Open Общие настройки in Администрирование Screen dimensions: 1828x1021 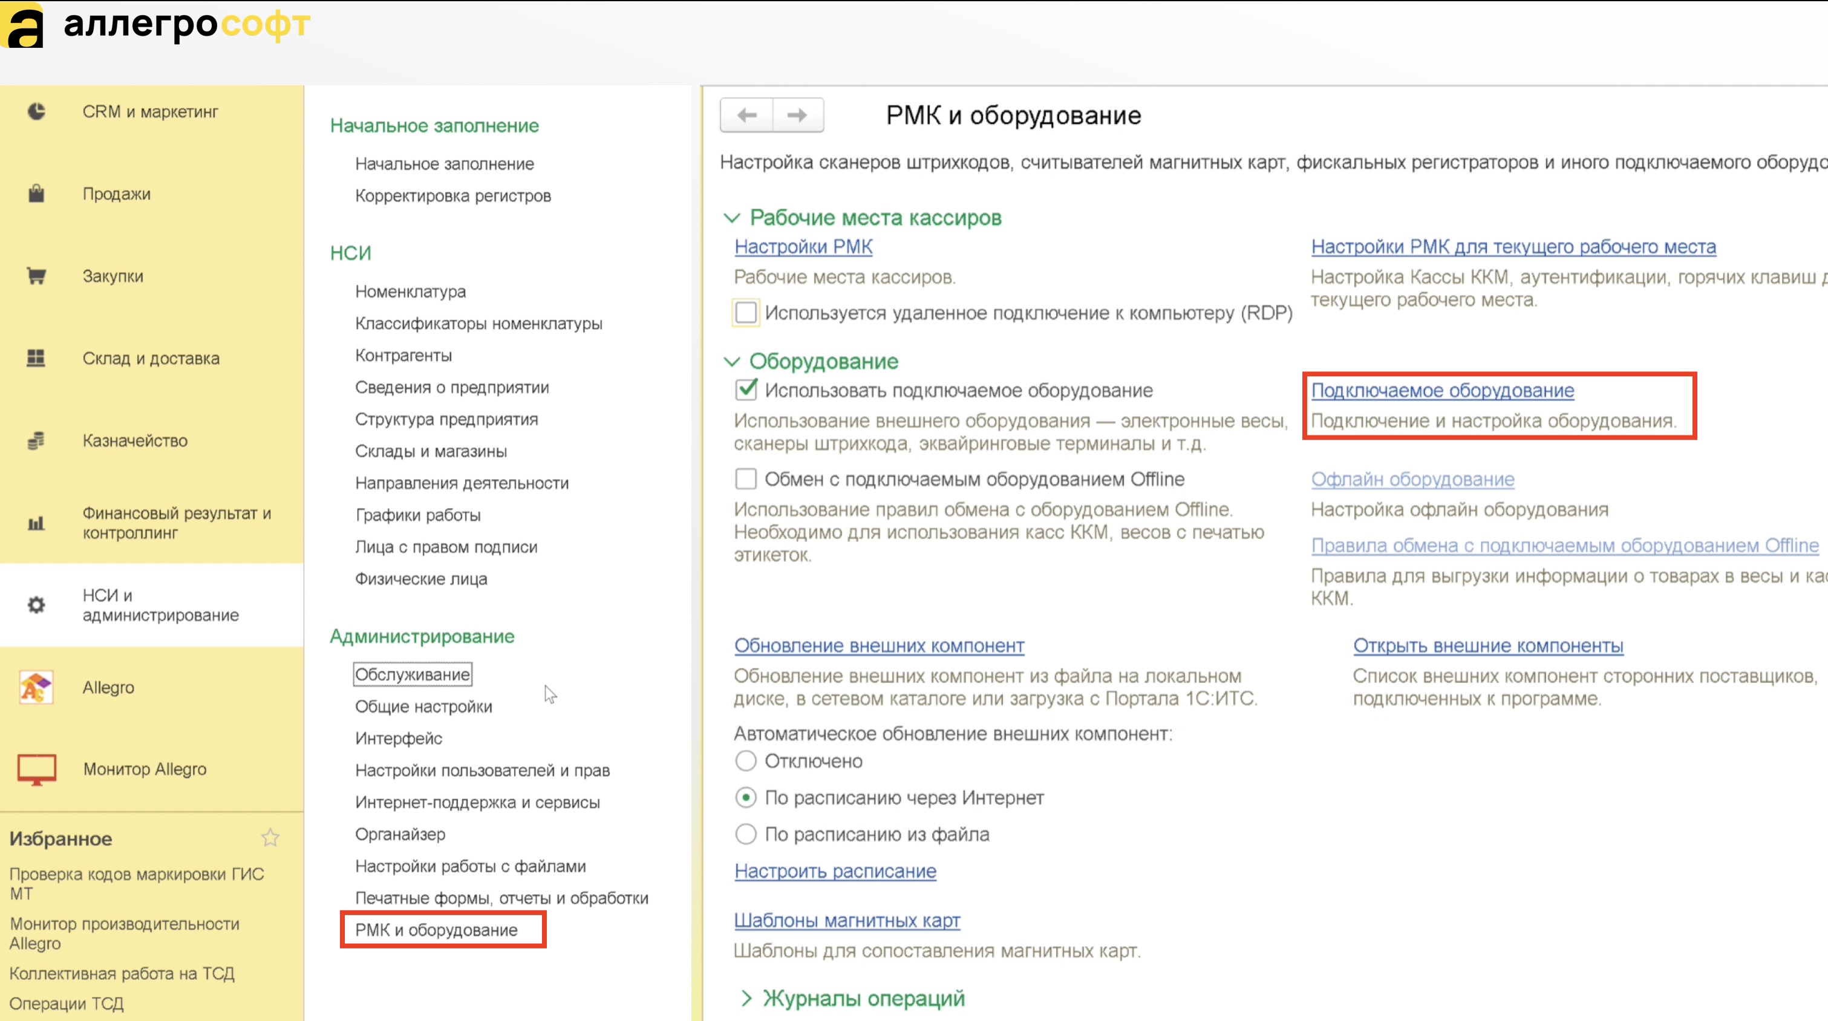[x=423, y=706]
